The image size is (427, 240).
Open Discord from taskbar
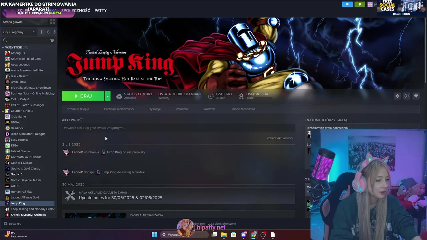click(244, 235)
